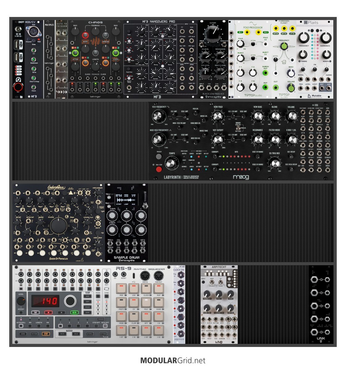Click the green OUT jack on Forbidden Planet
The height and width of the screenshot is (367, 346).
276,88
